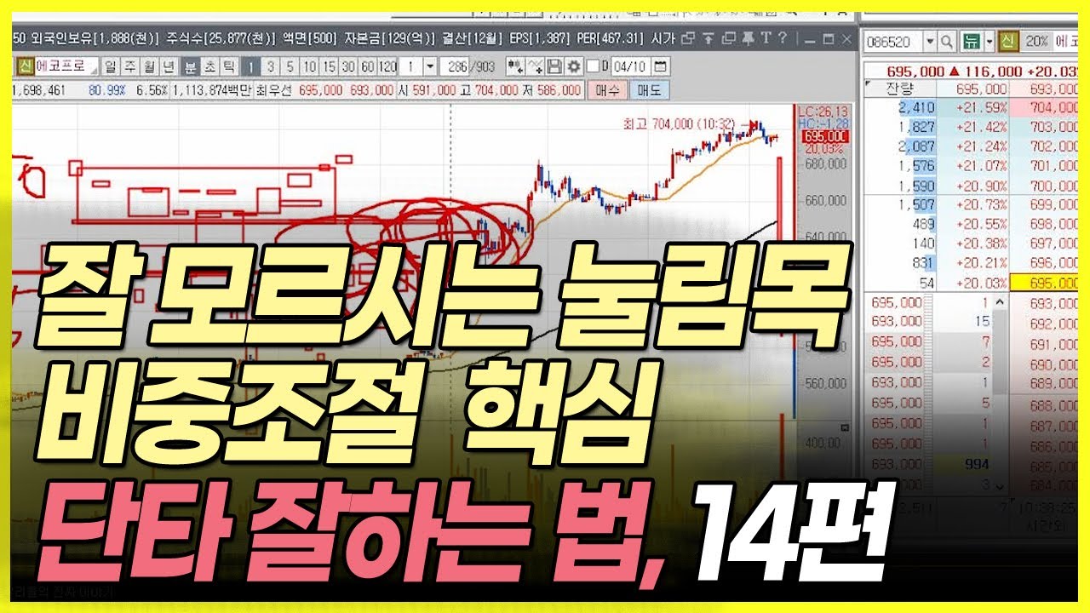Click the 086520 stock code field
Screen dimensions: 1090x613
893,42
